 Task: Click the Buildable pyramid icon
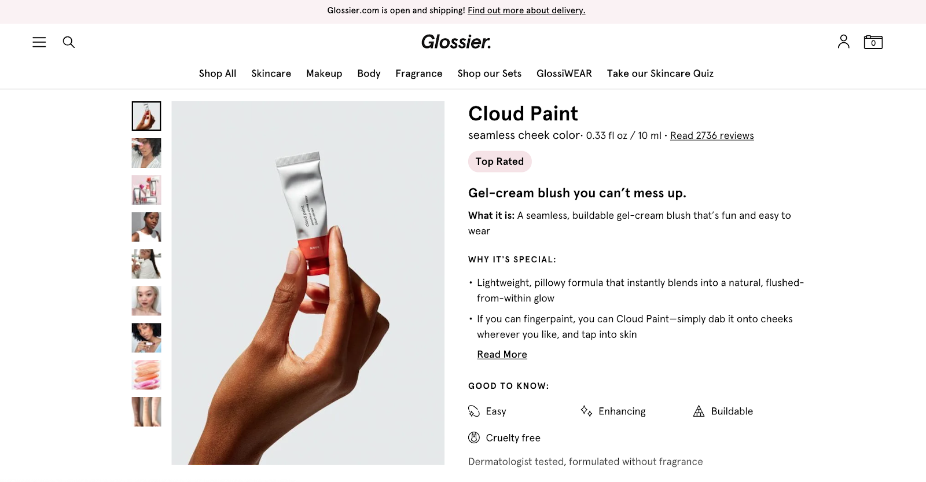[699, 411]
